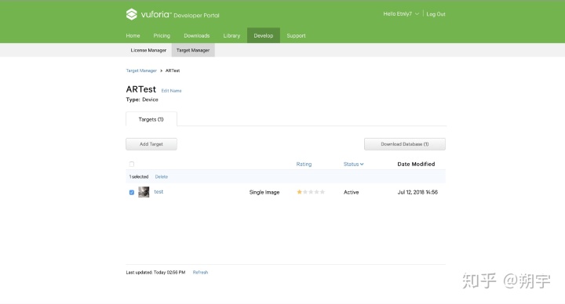Refresh the target list

pyautogui.click(x=200, y=273)
